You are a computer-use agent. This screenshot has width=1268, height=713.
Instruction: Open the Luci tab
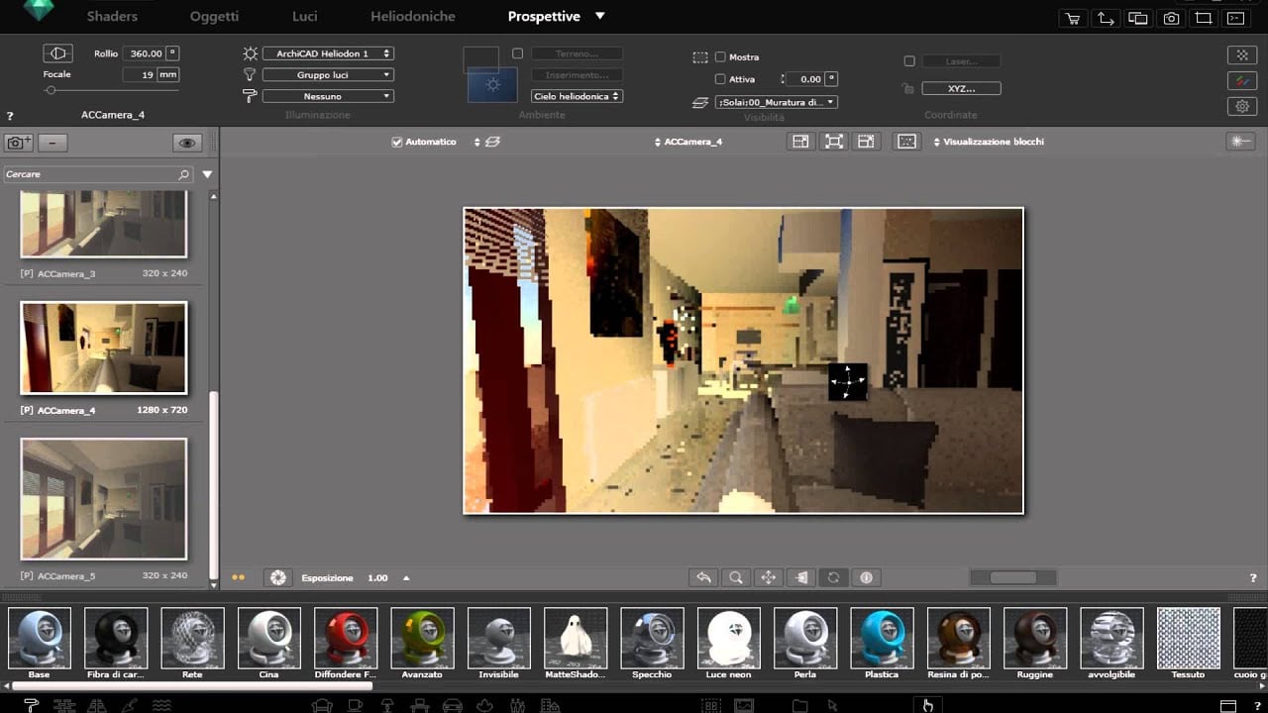pos(304,17)
